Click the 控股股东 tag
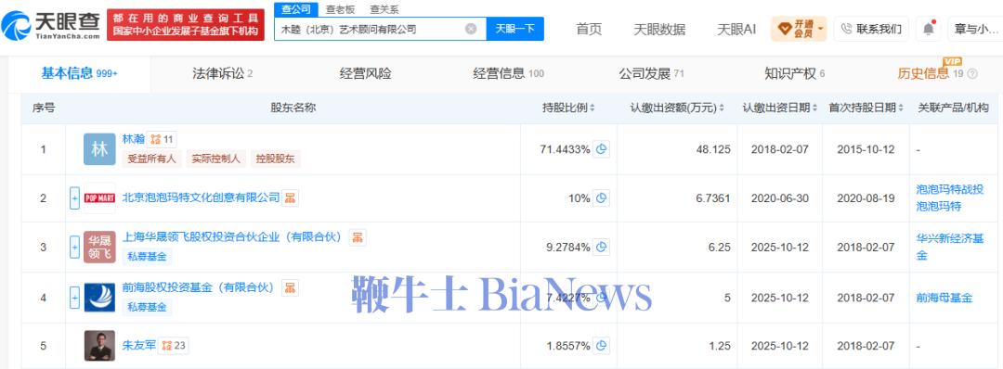Screen dimensions: 1003x369 point(275,159)
